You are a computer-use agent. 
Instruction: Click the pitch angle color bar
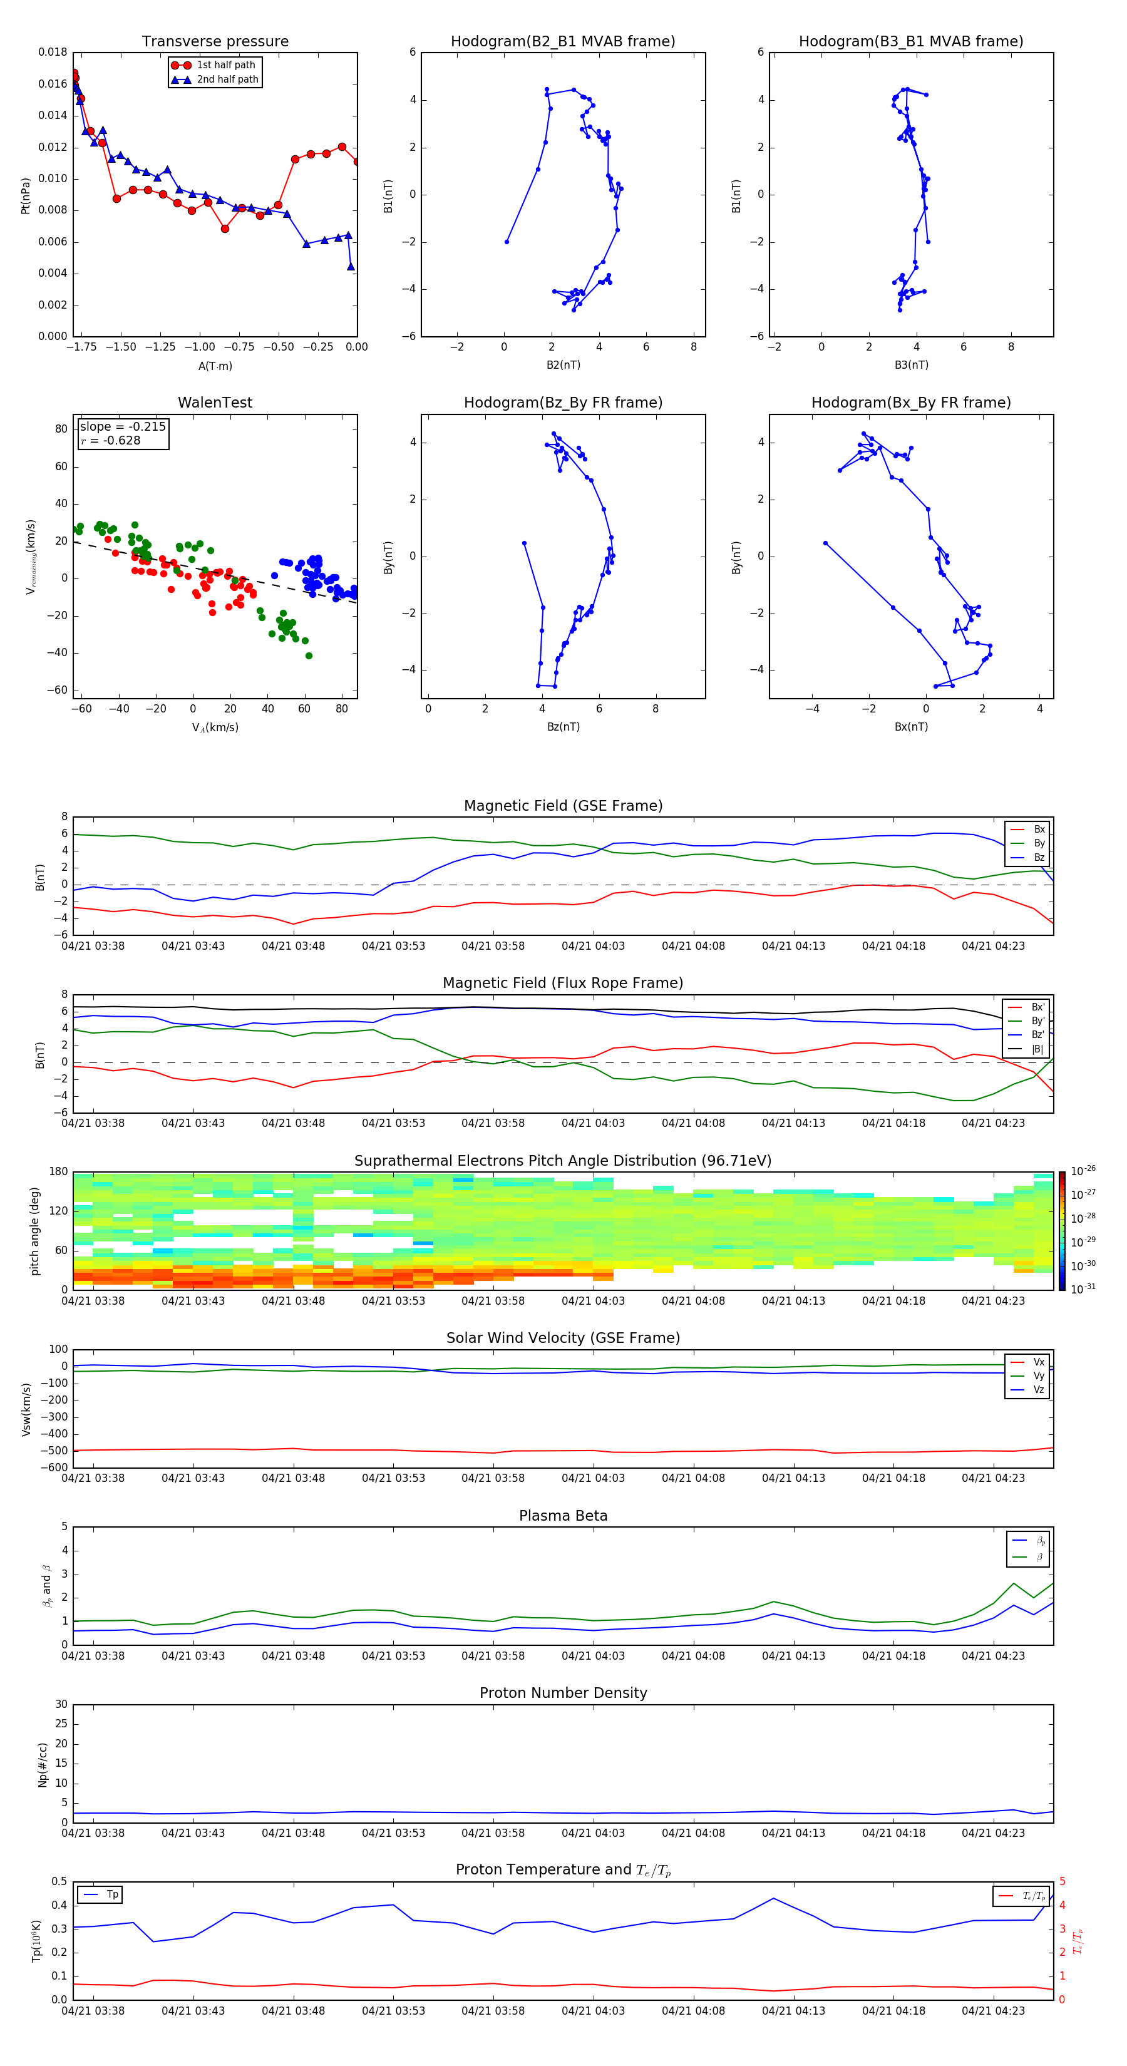(1062, 1231)
